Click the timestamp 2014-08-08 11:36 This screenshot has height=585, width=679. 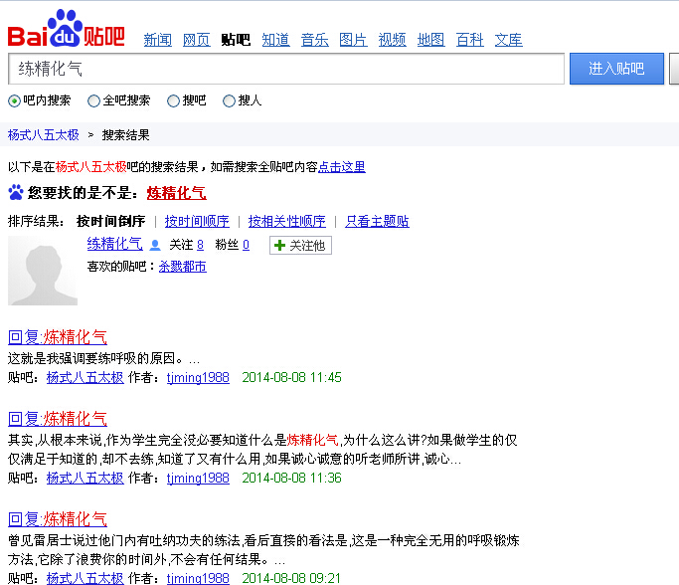[x=291, y=478]
